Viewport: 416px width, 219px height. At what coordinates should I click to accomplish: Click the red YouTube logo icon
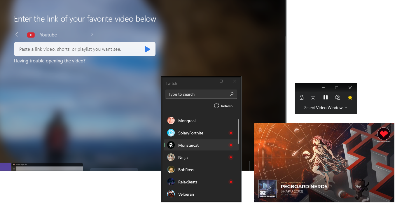(x=31, y=35)
